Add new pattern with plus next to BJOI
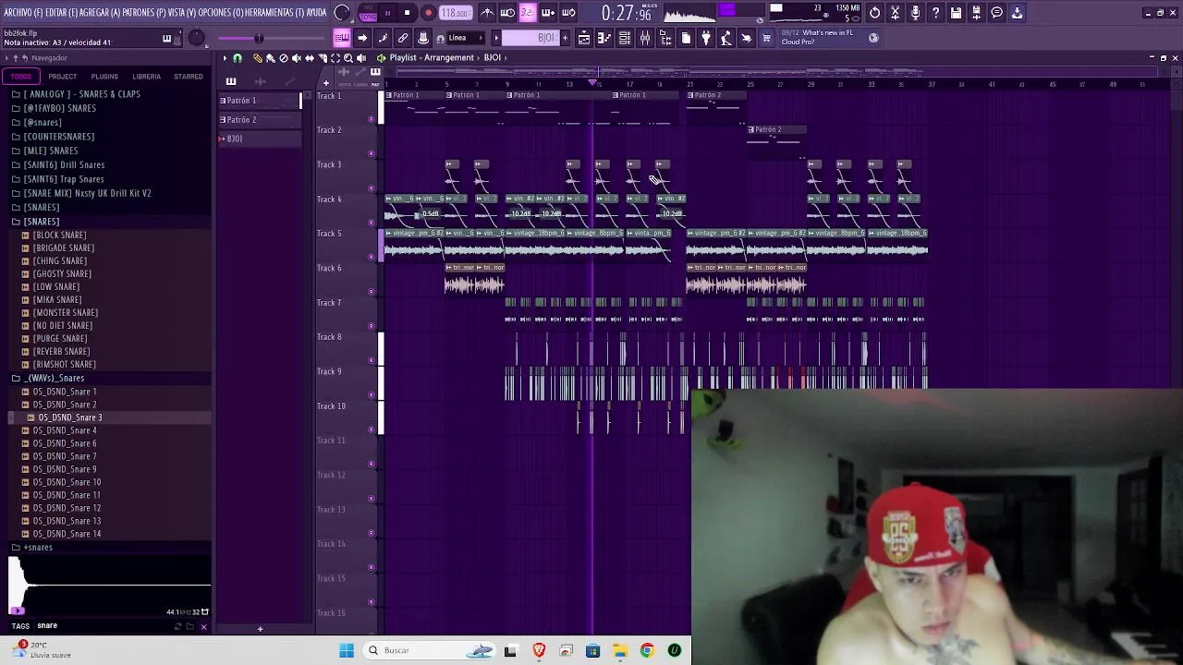The image size is (1183, 665). click(x=565, y=38)
